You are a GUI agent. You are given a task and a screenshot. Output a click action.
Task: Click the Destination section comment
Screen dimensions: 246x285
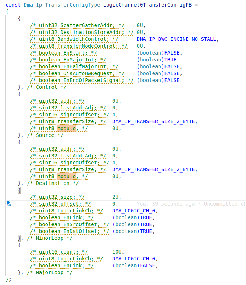click(53, 183)
